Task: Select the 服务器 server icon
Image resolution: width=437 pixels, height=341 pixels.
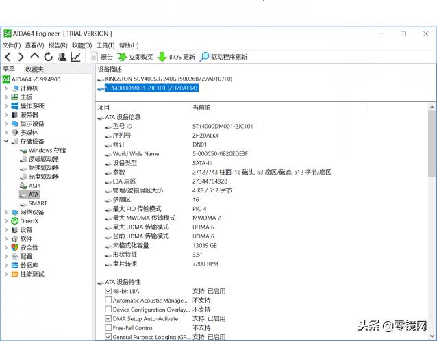Action: [x=15, y=115]
